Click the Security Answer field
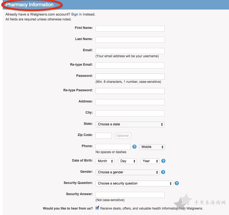This screenshot has width=229, height=215. [130, 195]
